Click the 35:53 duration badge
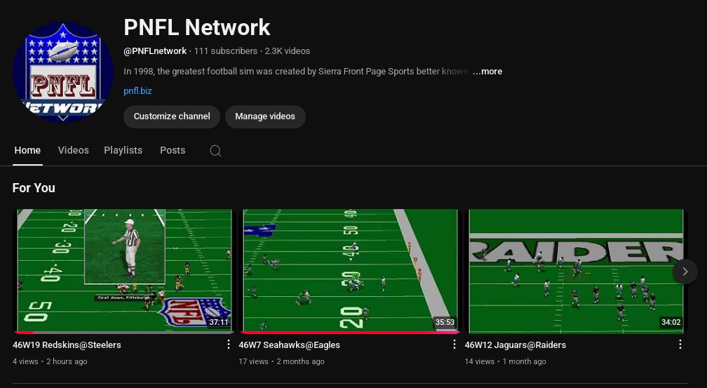 (445, 322)
